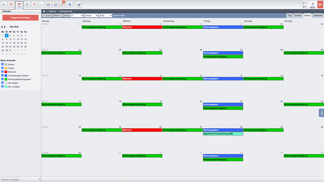
Task: Click the rocket icon in top toolbar
Action: pyautogui.click(x=79, y=4)
